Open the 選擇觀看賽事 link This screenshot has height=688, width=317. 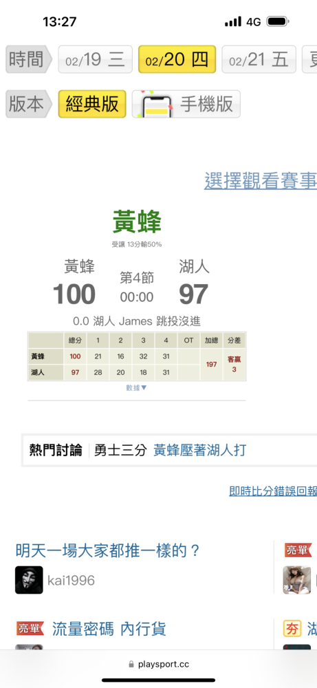261,180
